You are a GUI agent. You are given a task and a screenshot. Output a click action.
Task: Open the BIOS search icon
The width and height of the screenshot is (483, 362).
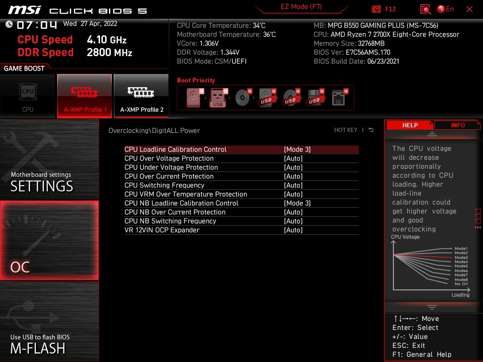pos(425,9)
